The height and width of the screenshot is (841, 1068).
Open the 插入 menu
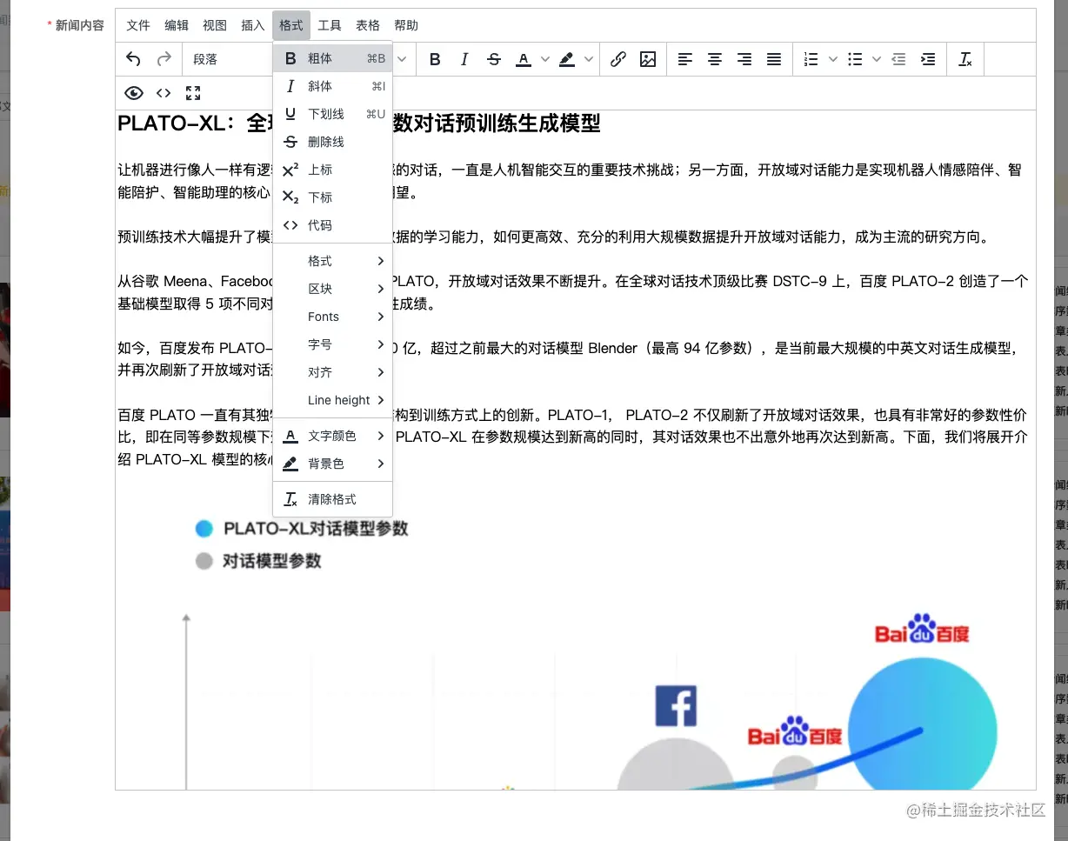click(x=253, y=25)
